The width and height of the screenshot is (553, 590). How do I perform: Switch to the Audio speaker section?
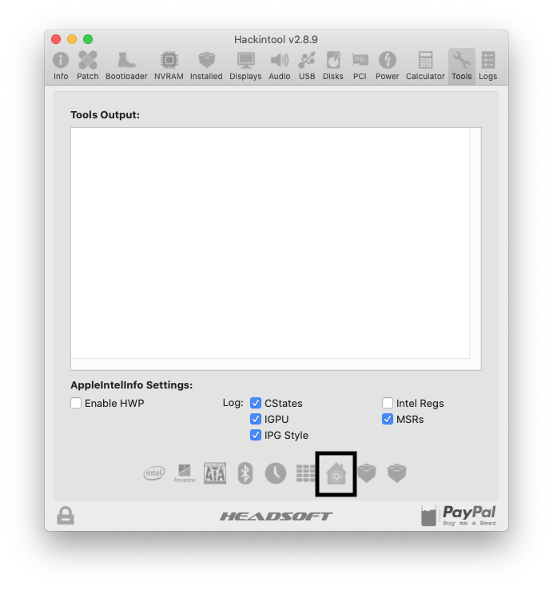279,66
